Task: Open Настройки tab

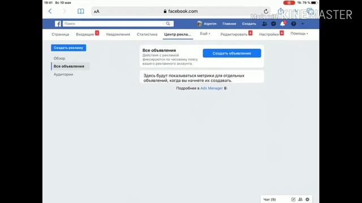Action: [269, 34]
